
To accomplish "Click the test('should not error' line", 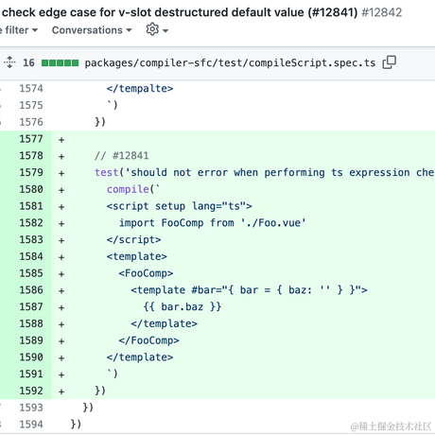I will tap(265, 172).
